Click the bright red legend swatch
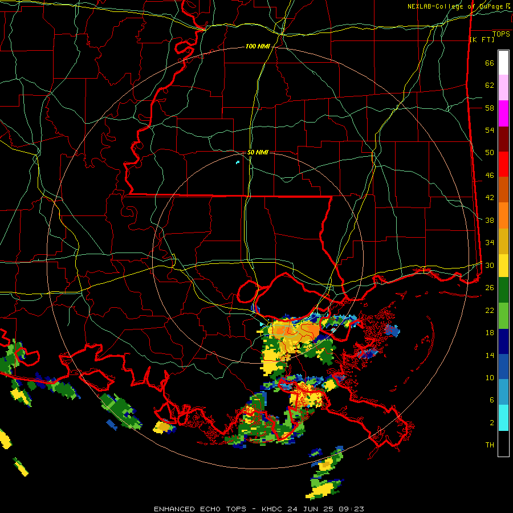Screen dimensions: 513x513 click(503, 164)
